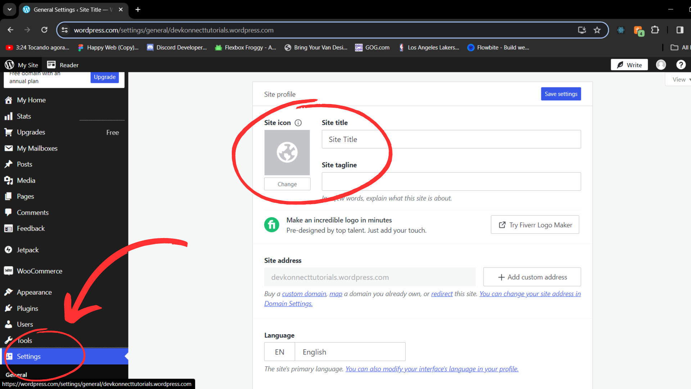
Task: Open the All Bookmarks folder
Action: point(680,48)
